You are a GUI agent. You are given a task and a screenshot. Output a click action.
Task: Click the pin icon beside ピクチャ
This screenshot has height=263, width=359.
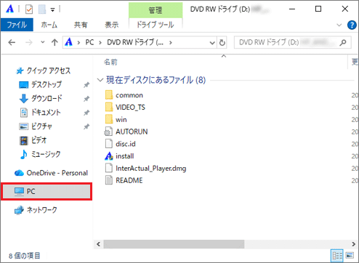(86, 126)
